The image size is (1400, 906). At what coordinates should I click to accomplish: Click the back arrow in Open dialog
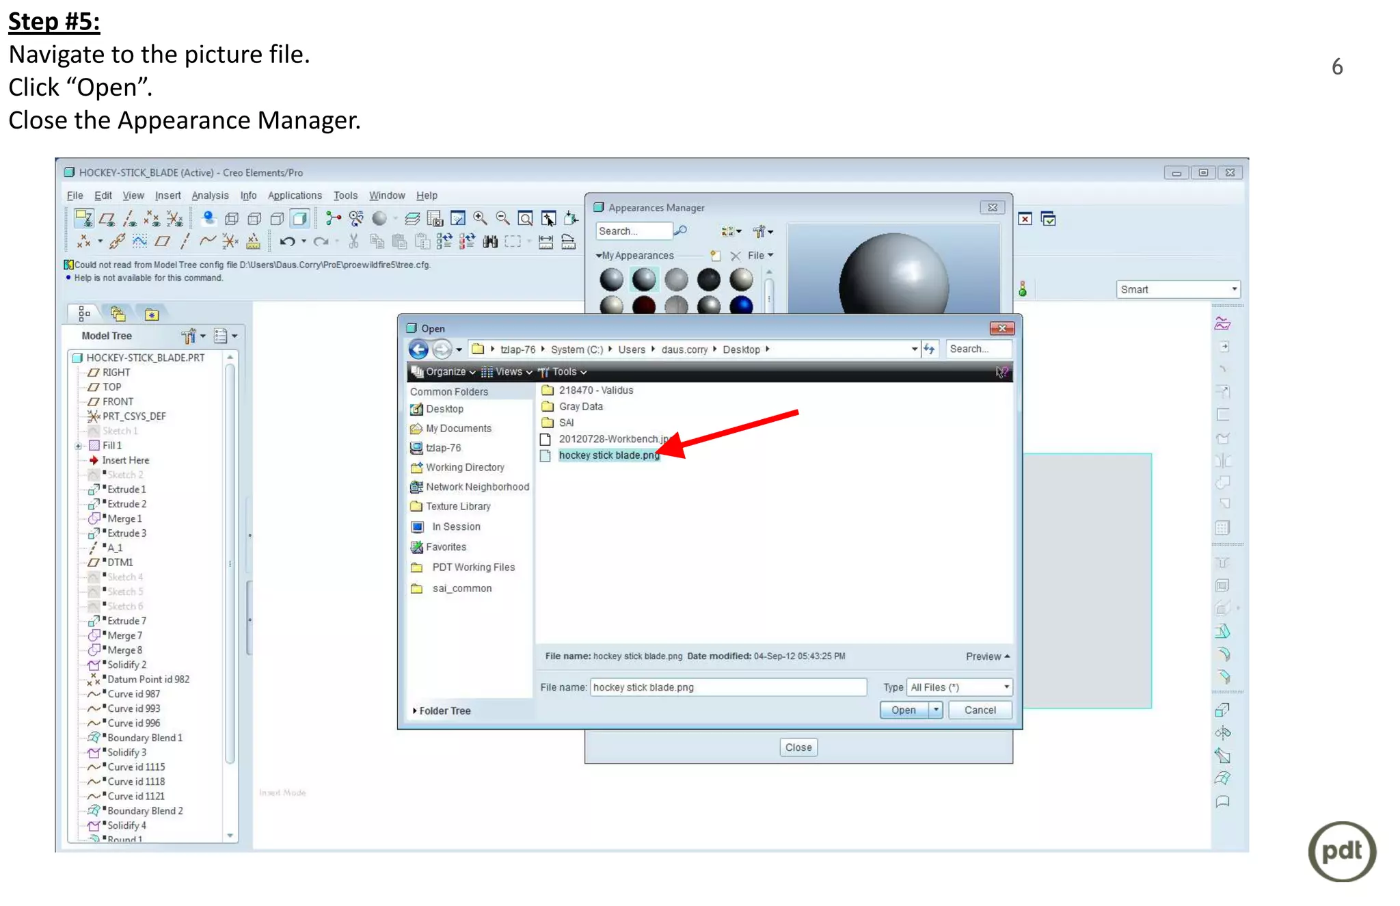(x=418, y=349)
